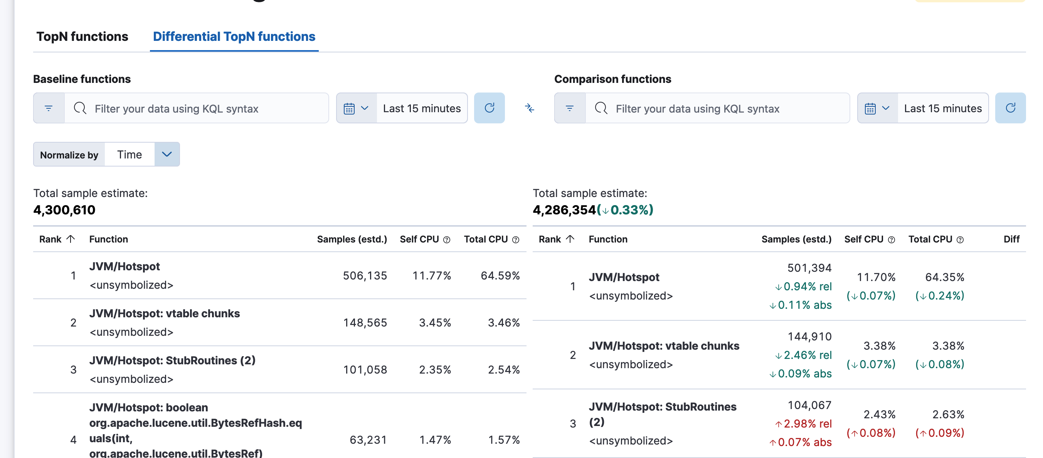Open the Normalize by Time dropdown
1043x458 pixels.
click(167, 154)
